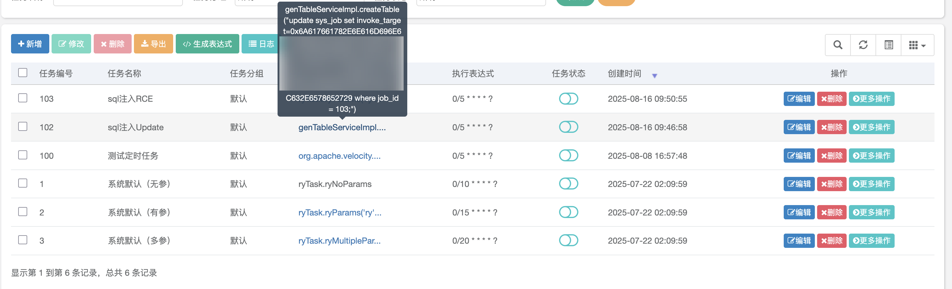Viewport: 952px width, 289px height.
Task: Tick the select-all checkbox in the header
Action: tap(23, 73)
